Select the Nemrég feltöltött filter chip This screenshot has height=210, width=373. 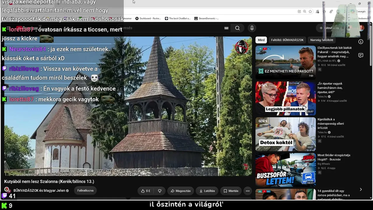point(322,40)
